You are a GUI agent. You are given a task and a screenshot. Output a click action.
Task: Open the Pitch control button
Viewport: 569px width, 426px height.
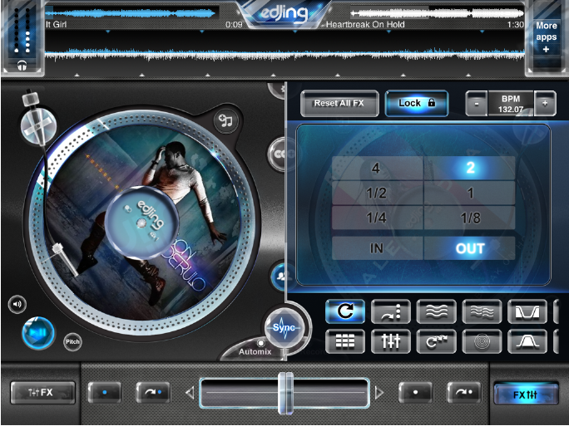(72, 341)
